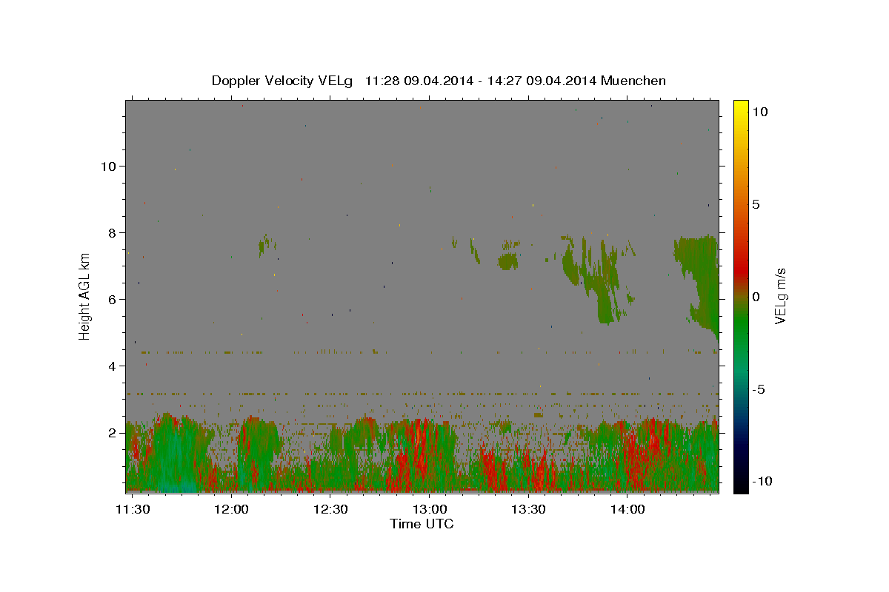889x592 pixels.
Task: Click the black bottom of the colorbar
Action: click(x=740, y=485)
